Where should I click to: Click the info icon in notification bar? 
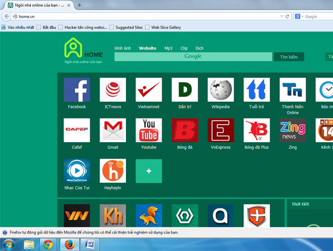5,232
